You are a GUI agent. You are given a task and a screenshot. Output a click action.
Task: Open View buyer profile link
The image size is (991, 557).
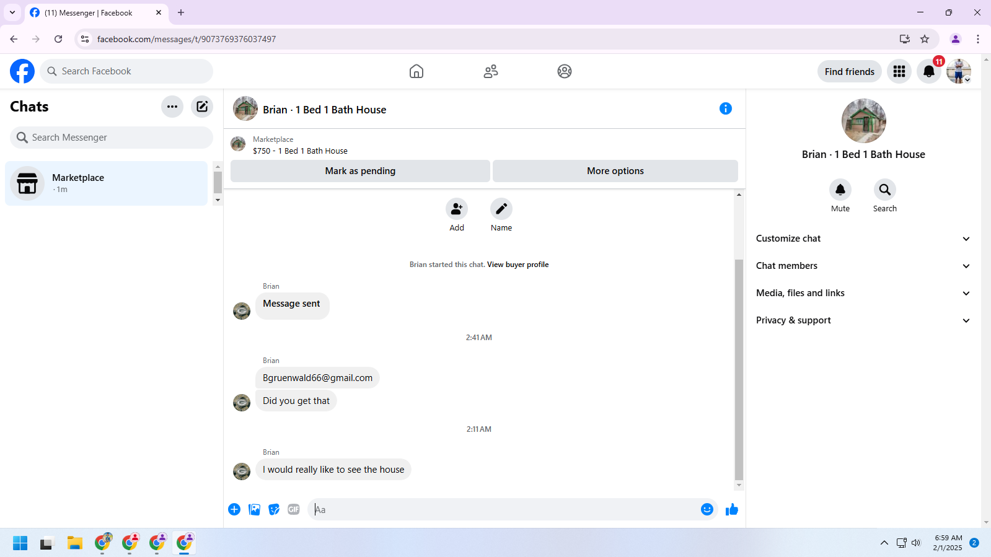pos(518,265)
